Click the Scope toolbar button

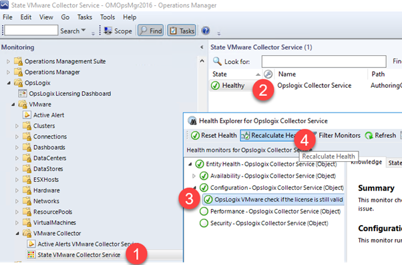(118, 31)
